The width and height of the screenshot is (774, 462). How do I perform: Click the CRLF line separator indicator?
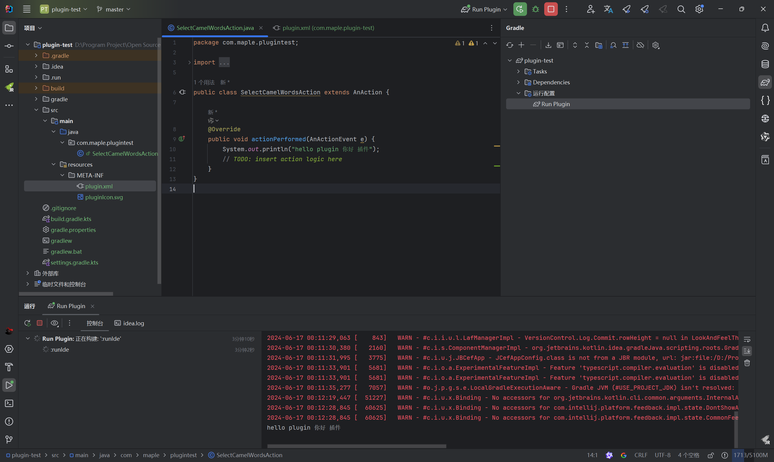(640, 455)
